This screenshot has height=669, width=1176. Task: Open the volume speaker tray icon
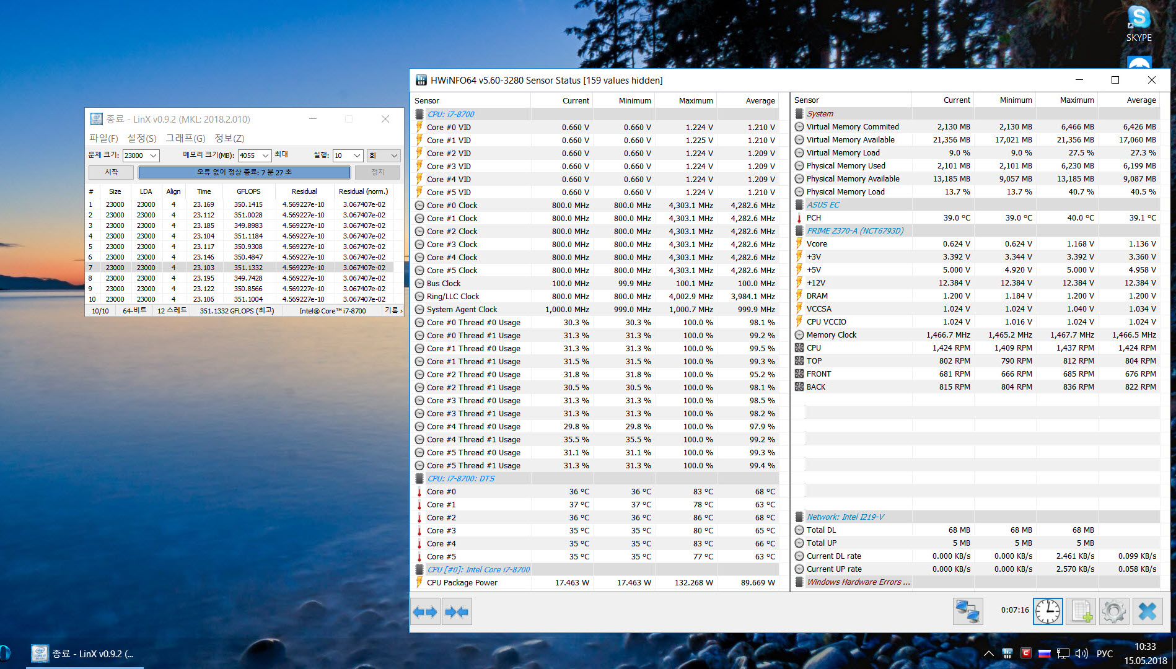pos(1082,654)
